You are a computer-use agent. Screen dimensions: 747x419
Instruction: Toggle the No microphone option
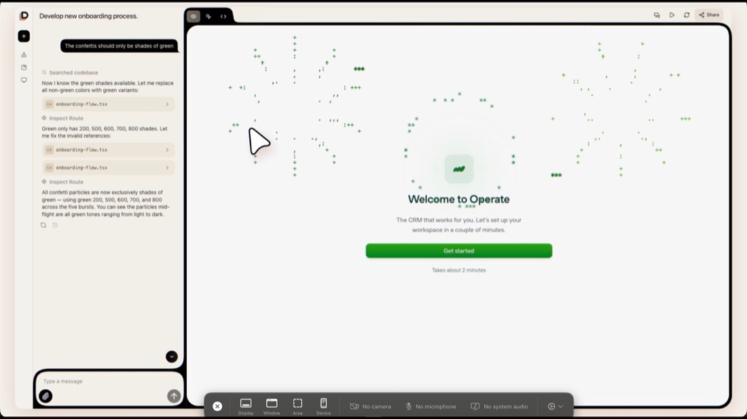[430, 406]
